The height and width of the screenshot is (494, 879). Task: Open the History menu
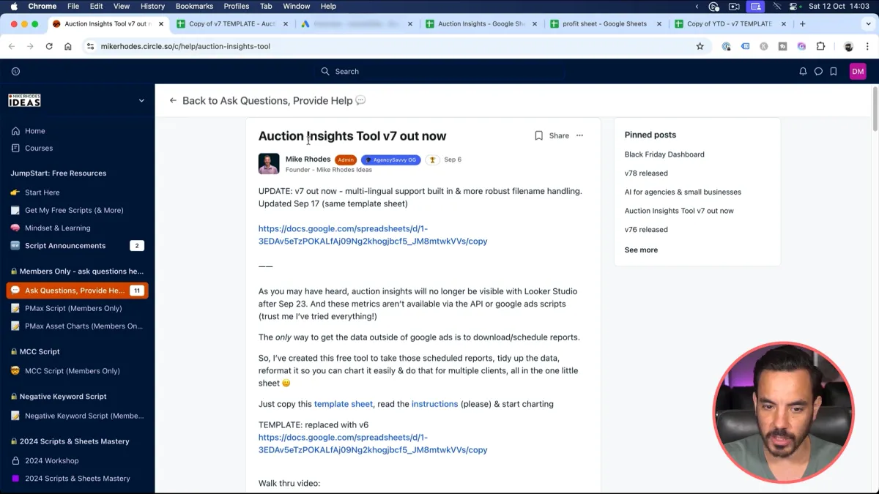152,6
